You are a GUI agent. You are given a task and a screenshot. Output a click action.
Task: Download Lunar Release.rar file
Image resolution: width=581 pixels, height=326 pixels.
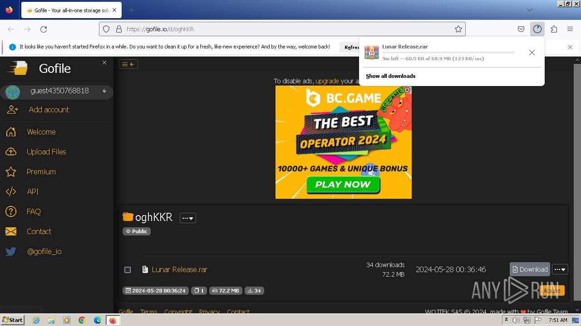point(530,269)
